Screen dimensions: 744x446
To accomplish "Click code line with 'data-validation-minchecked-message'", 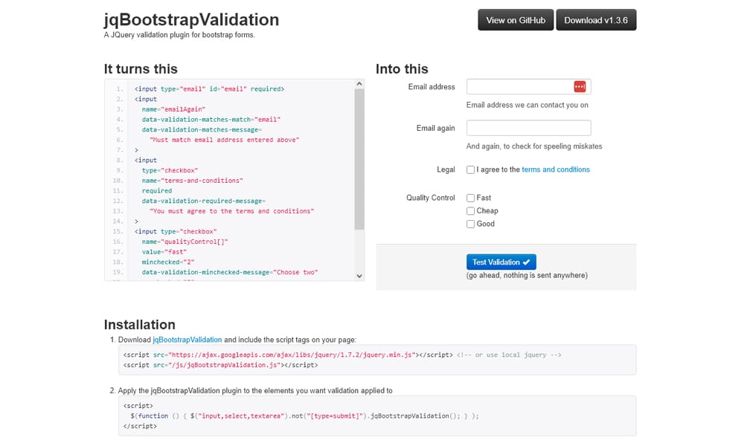I will coord(230,273).
